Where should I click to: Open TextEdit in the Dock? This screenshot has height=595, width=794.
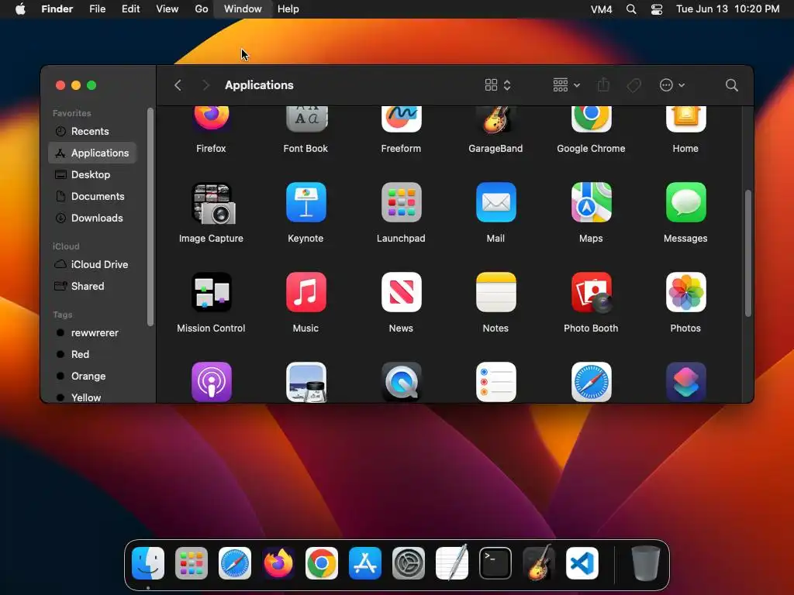click(x=452, y=562)
